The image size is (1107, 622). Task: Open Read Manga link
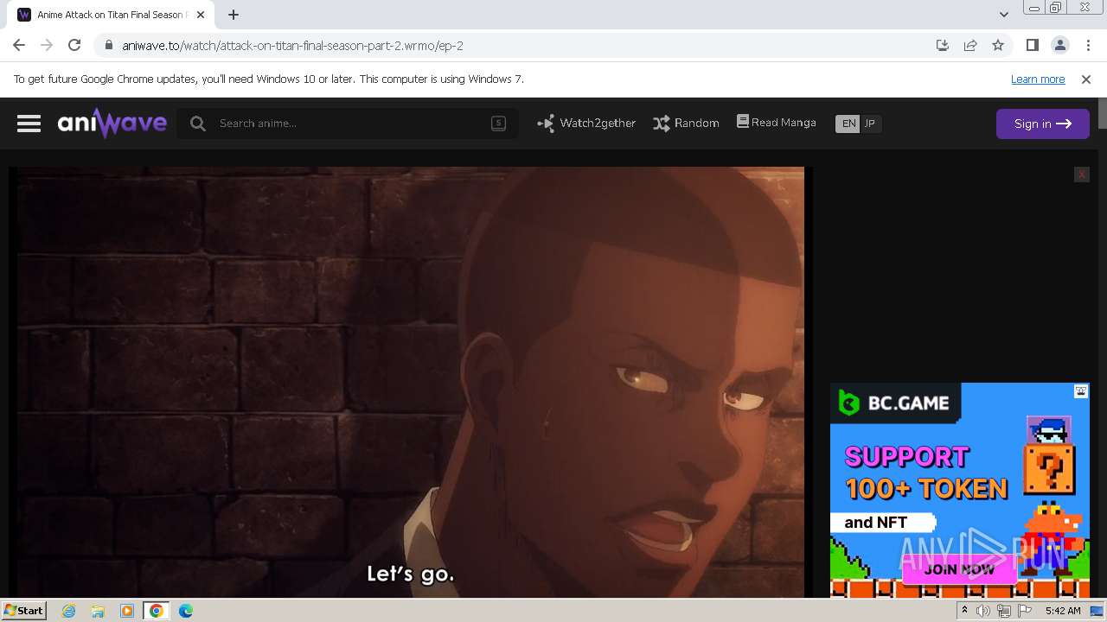[776, 123]
